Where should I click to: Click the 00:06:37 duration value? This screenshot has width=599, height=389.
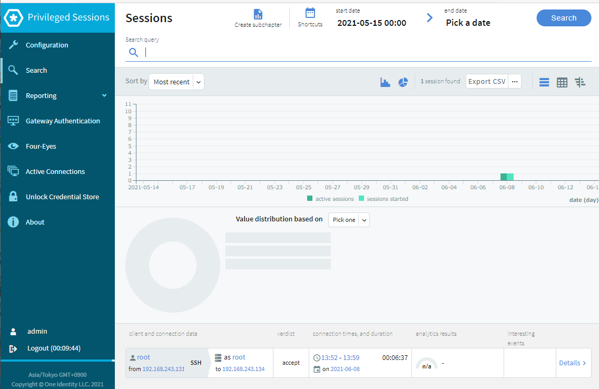point(395,358)
